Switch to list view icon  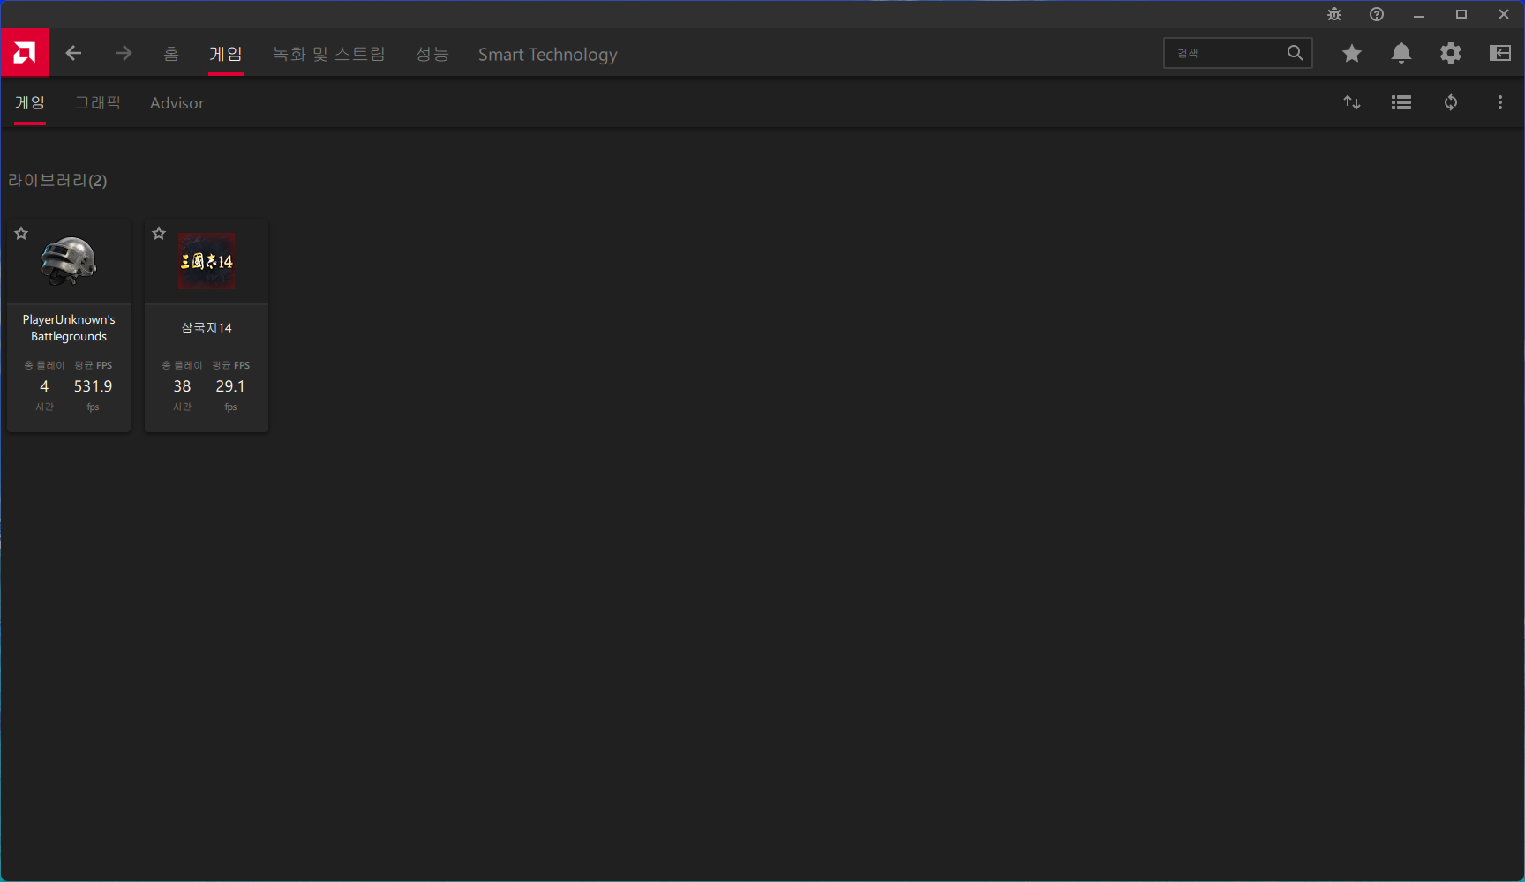pyautogui.click(x=1401, y=102)
